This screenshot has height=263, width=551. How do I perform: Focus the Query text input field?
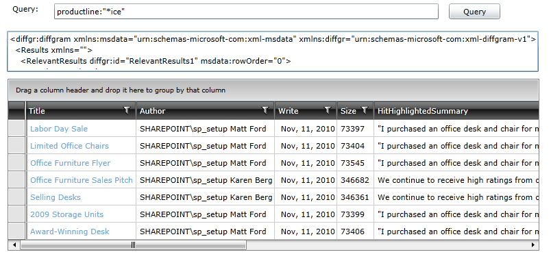point(246,12)
